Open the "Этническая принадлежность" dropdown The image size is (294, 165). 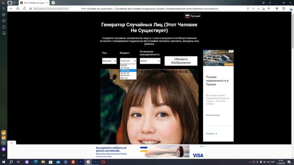150,61
